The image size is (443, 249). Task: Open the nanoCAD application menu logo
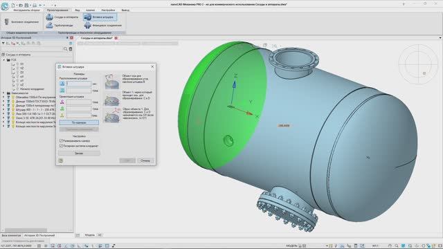(5, 6)
